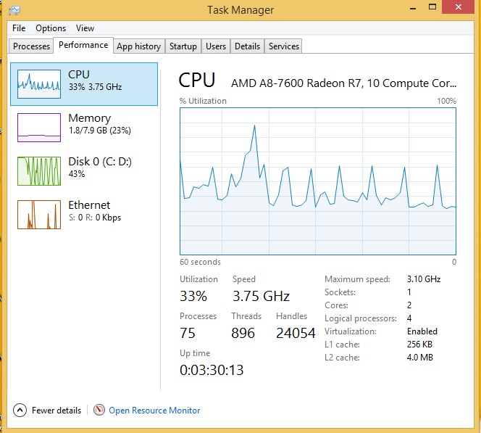
Task: Click the Logical processors label
Action: 361,318
